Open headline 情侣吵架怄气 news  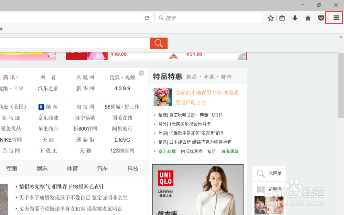point(62,187)
